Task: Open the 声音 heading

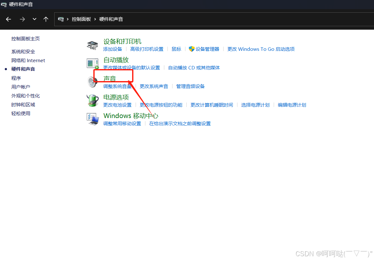Action: (x=110, y=79)
